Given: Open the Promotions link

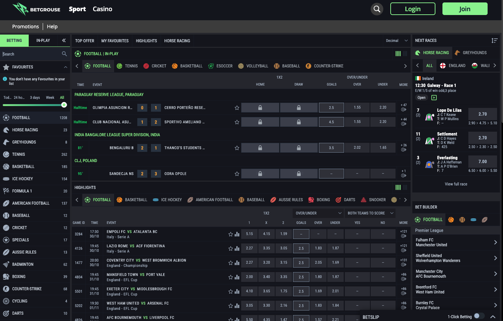Looking at the screenshot, I should [x=26, y=27].
